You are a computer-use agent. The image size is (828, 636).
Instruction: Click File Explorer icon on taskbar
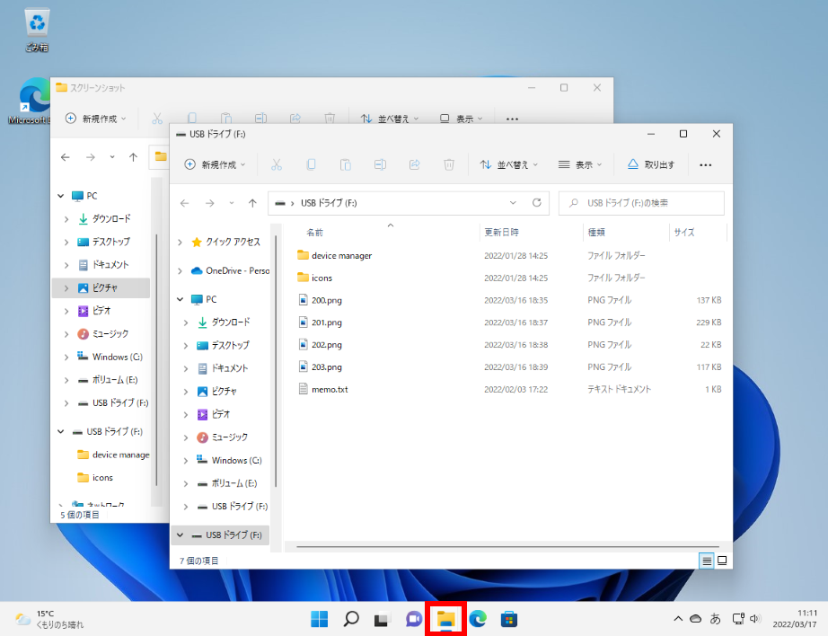tap(445, 619)
